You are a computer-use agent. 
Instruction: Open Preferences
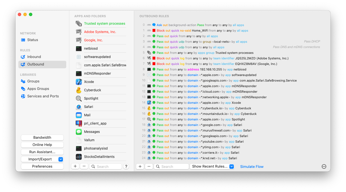[42, 166]
